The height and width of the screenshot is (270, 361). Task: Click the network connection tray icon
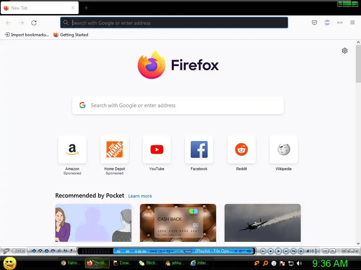coord(291,263)
